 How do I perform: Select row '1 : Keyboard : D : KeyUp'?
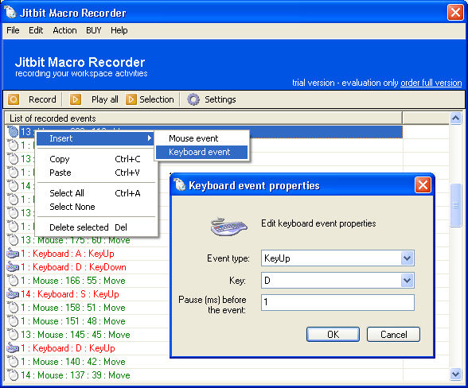[68, 348]
